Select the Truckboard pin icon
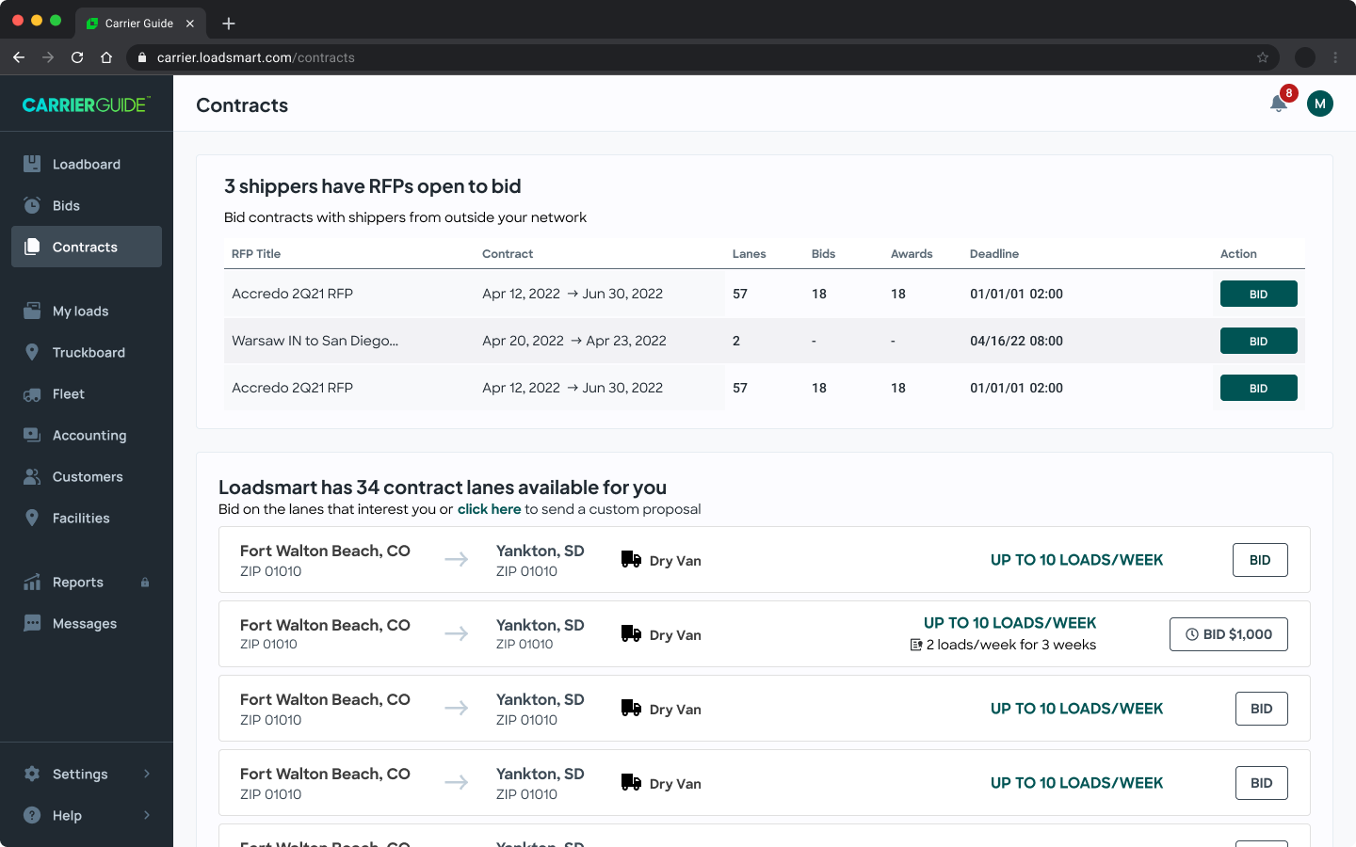Viewport: 1356px width, 847px height. pyautogui.click(x=32, y=352)
